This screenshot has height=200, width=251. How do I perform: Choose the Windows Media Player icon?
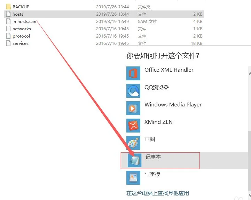(133, 108)
